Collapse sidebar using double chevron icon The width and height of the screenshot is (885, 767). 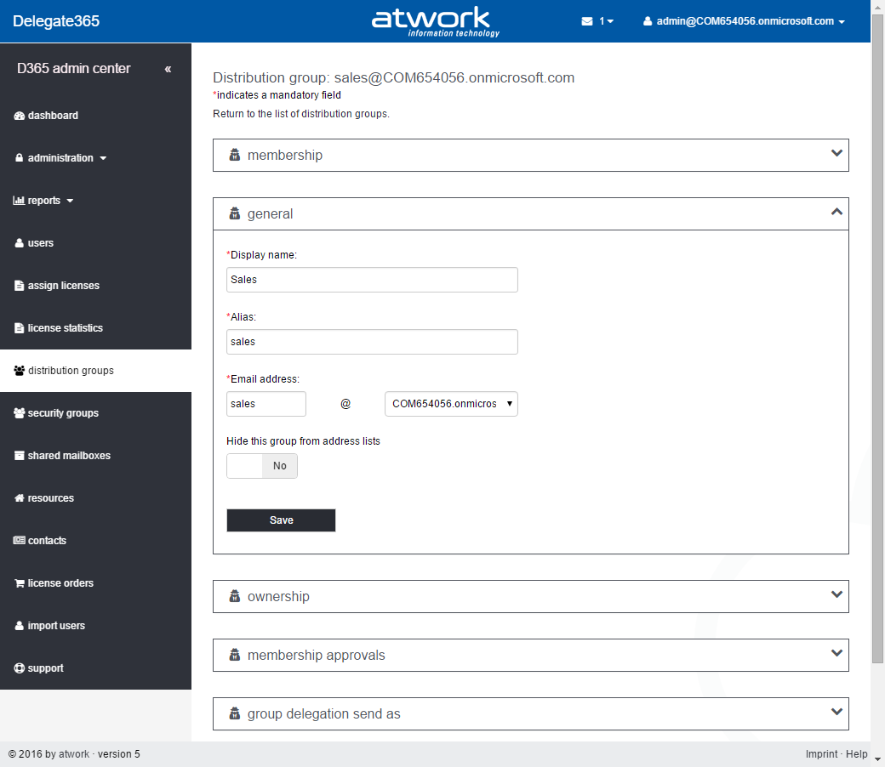click(168, 69)
